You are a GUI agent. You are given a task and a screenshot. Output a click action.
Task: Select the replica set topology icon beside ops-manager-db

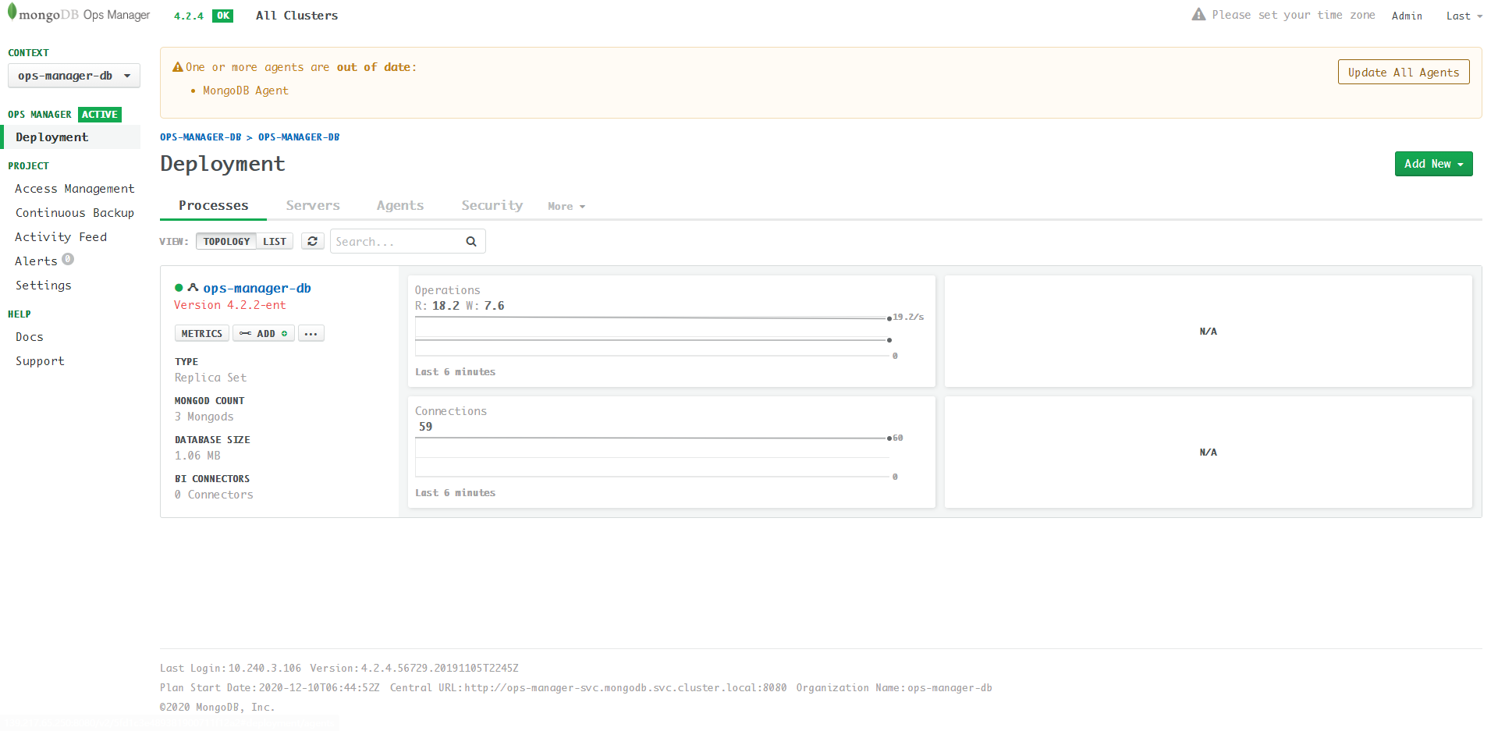click(x=193, y=287)
